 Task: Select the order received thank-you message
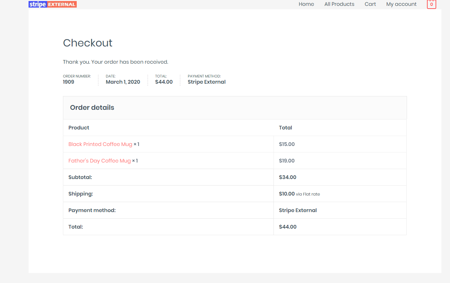[x=116, y=62]
